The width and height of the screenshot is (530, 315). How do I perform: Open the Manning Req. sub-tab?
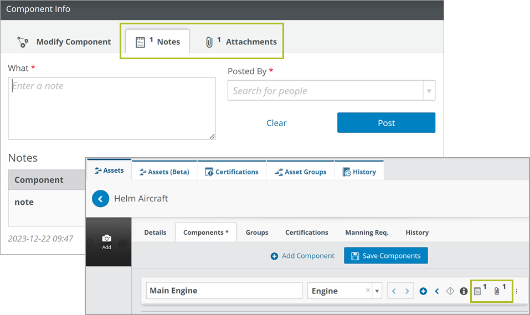pyautogui.click(x=367, y=233)
